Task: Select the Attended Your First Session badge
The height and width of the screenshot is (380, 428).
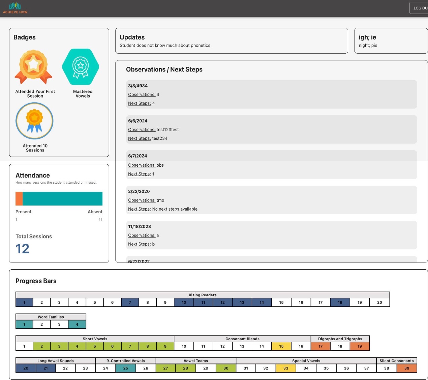Action: 33,67
